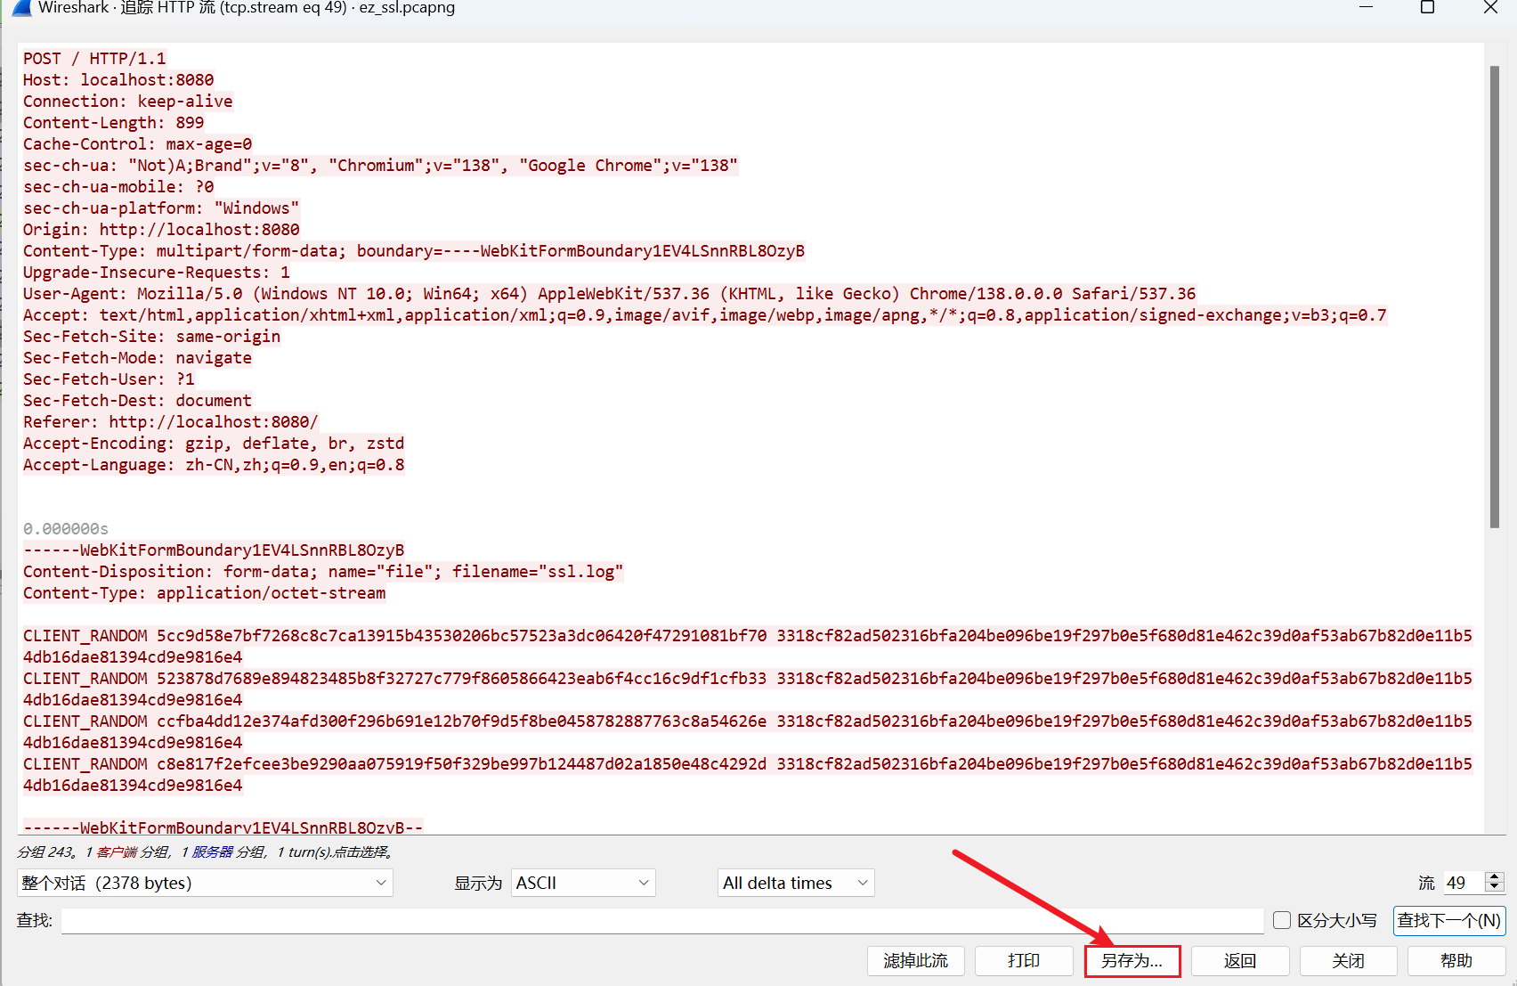Click the 关闭 close button
1517x986 pixels.
click(1348, 961)
